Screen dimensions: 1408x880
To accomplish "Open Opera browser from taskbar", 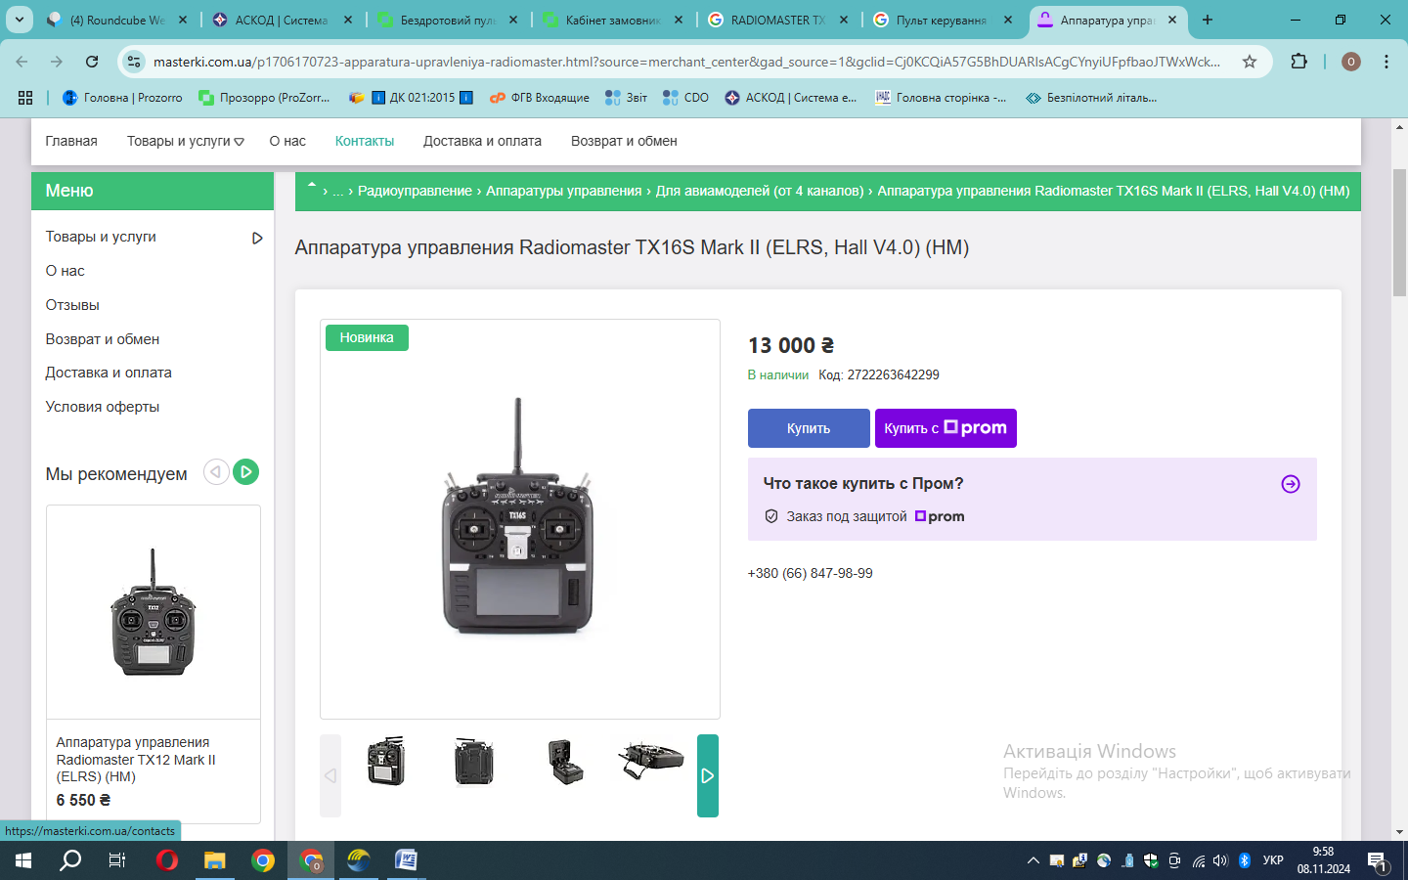I will [x=167, y=860].
